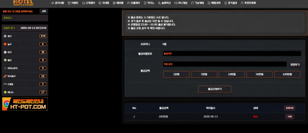
Task: Click the 2026-09-13 processed date cell
Action: [211, 116]
